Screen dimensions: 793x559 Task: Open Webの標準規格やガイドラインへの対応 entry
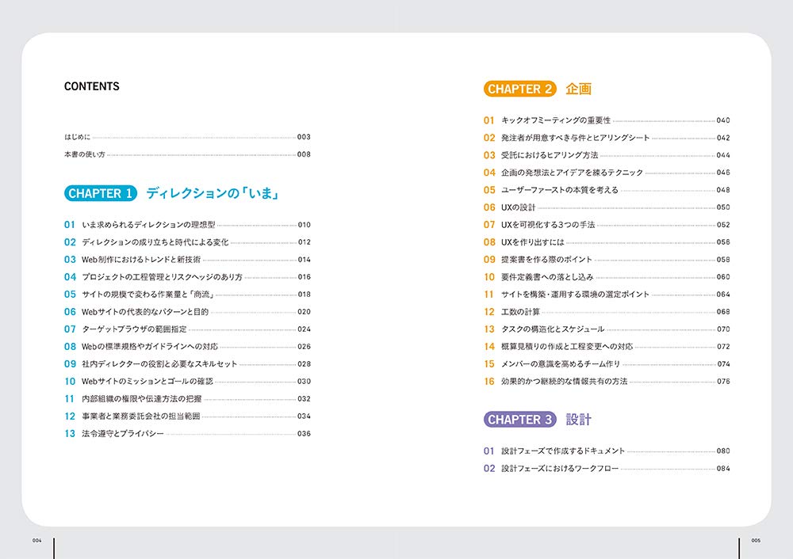coord(187,347)
